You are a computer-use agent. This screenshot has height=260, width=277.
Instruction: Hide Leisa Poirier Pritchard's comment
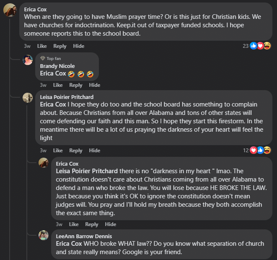[x=95, y=151]
